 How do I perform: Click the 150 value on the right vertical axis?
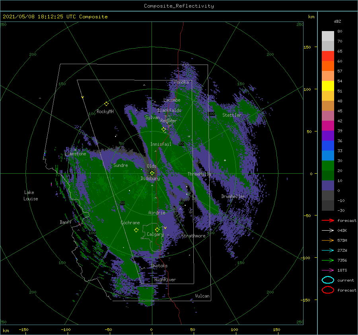(307, 47)
